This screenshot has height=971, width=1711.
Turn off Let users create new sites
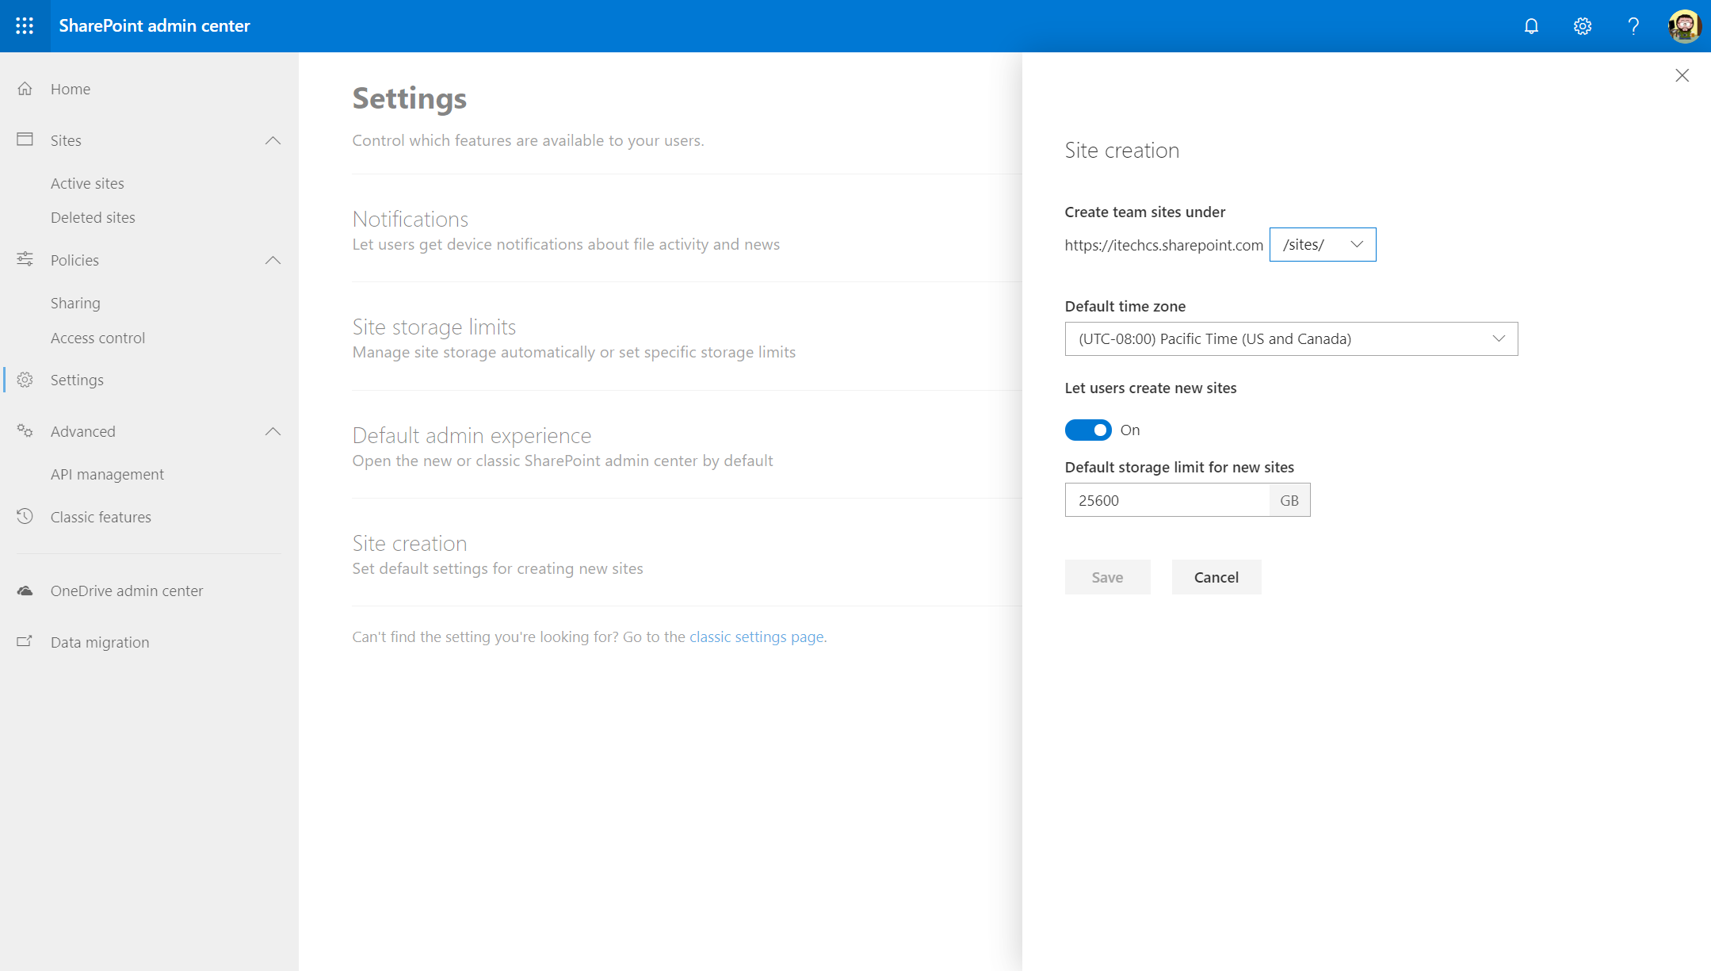pyautogui.click(x=1087, y=430)
